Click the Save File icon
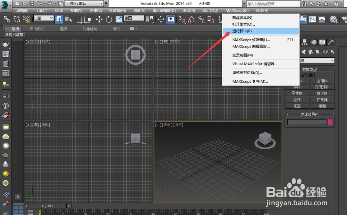The height and width of the screenshot is (215, 347). [32, 3]
